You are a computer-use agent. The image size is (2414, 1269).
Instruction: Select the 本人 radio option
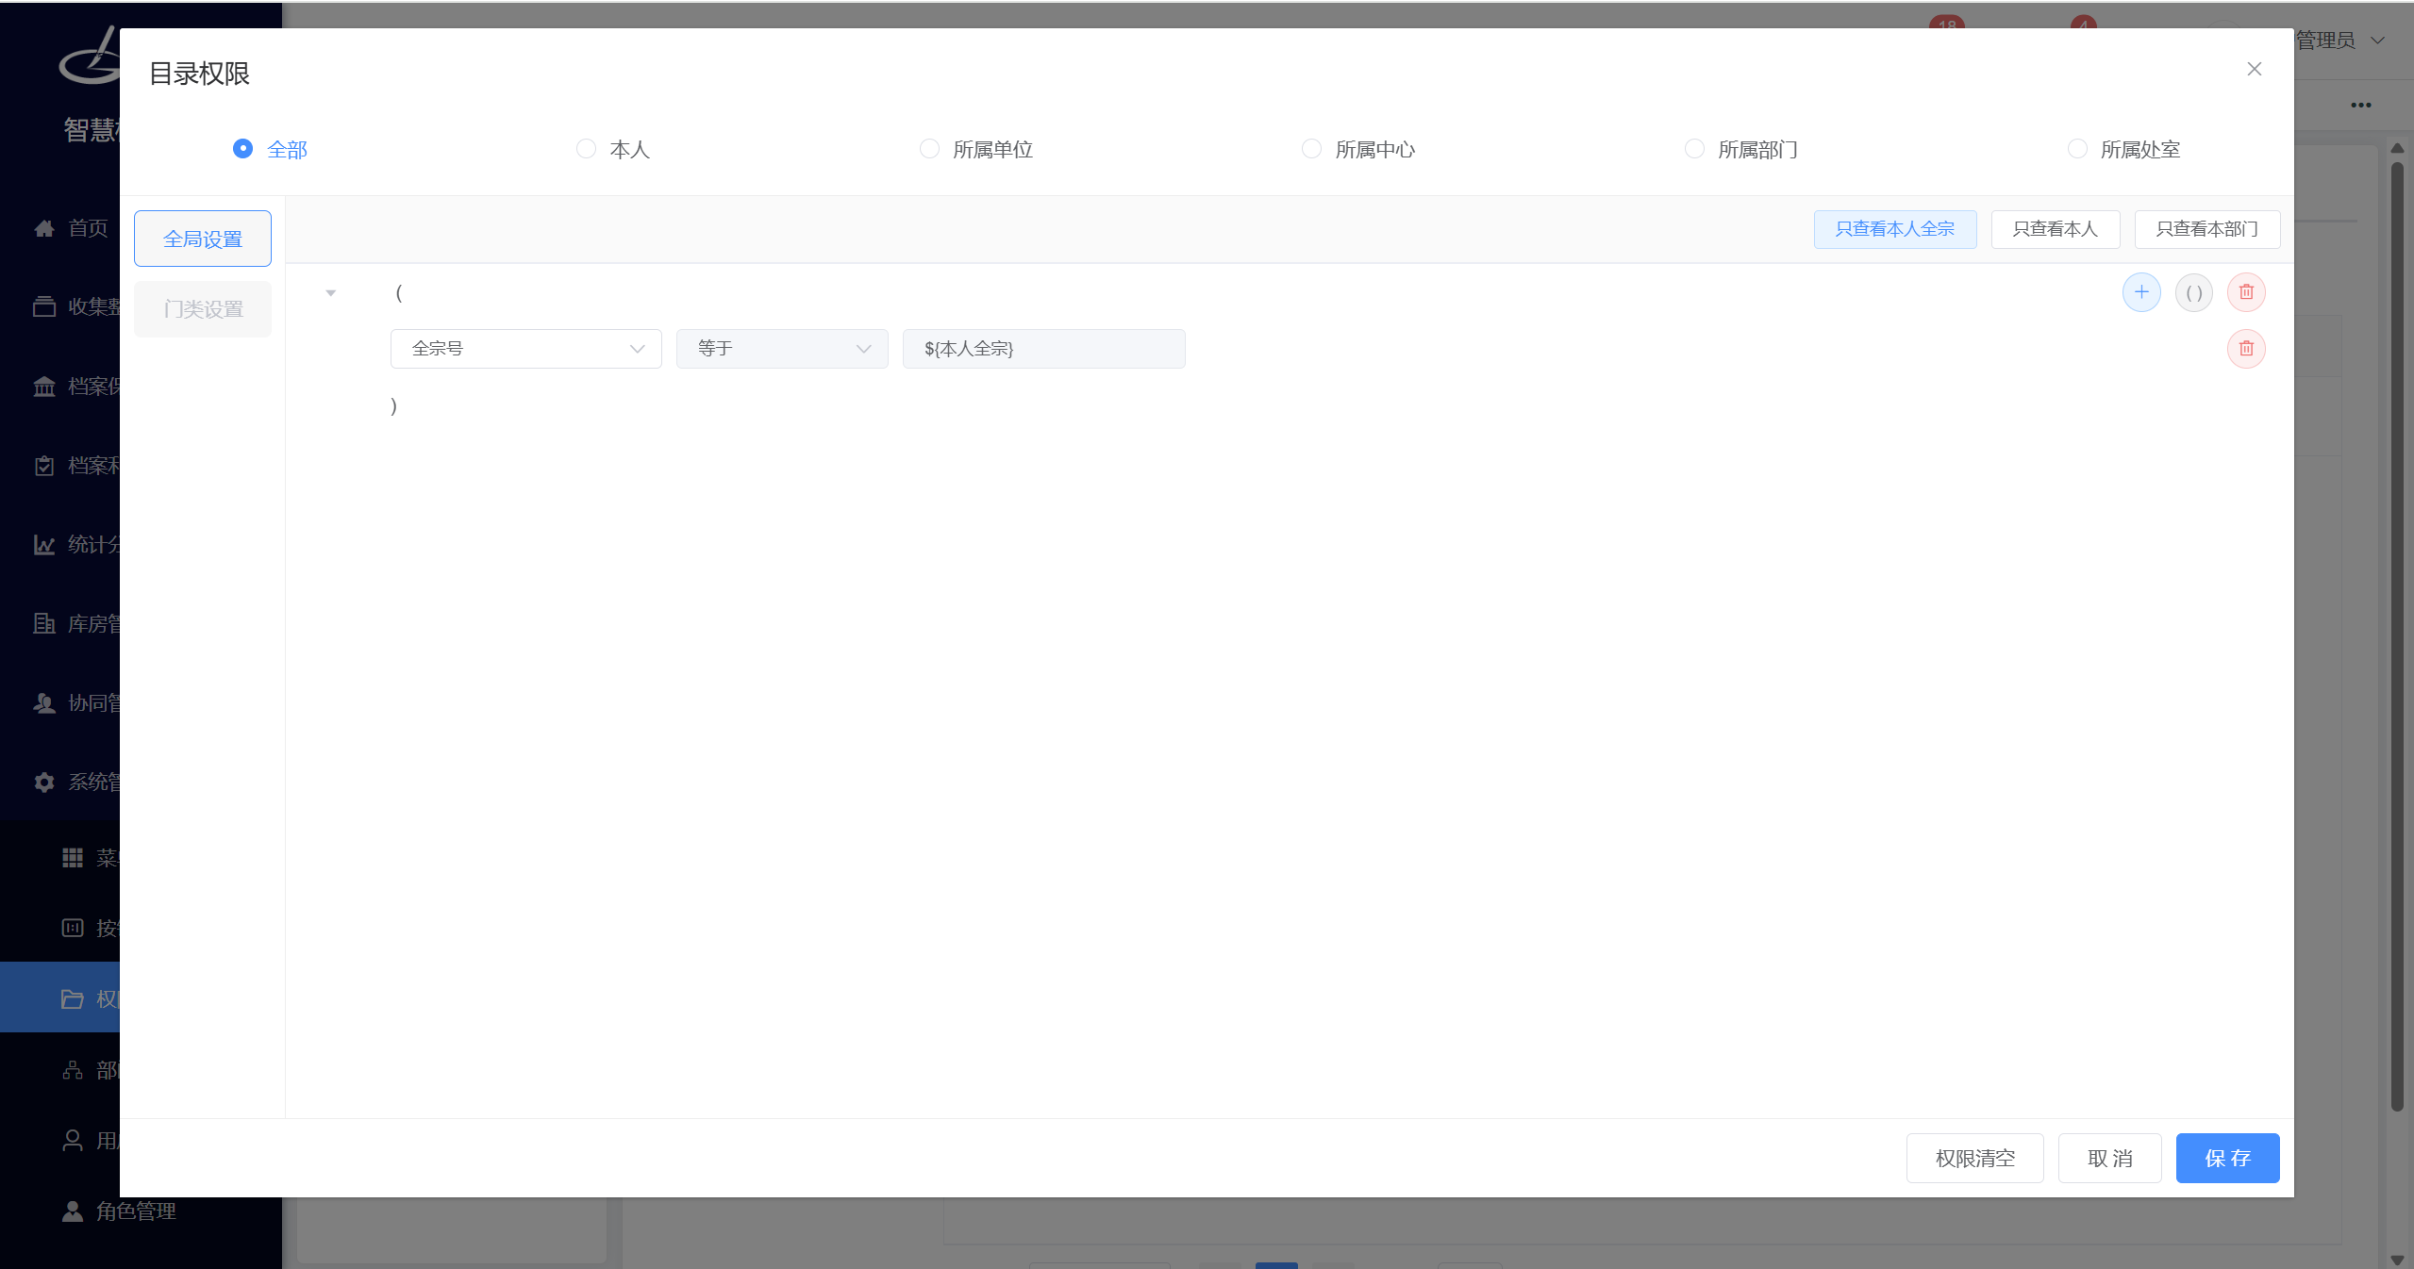(x=613, y=149)
